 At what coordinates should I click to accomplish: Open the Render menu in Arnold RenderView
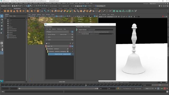point(112,15)
